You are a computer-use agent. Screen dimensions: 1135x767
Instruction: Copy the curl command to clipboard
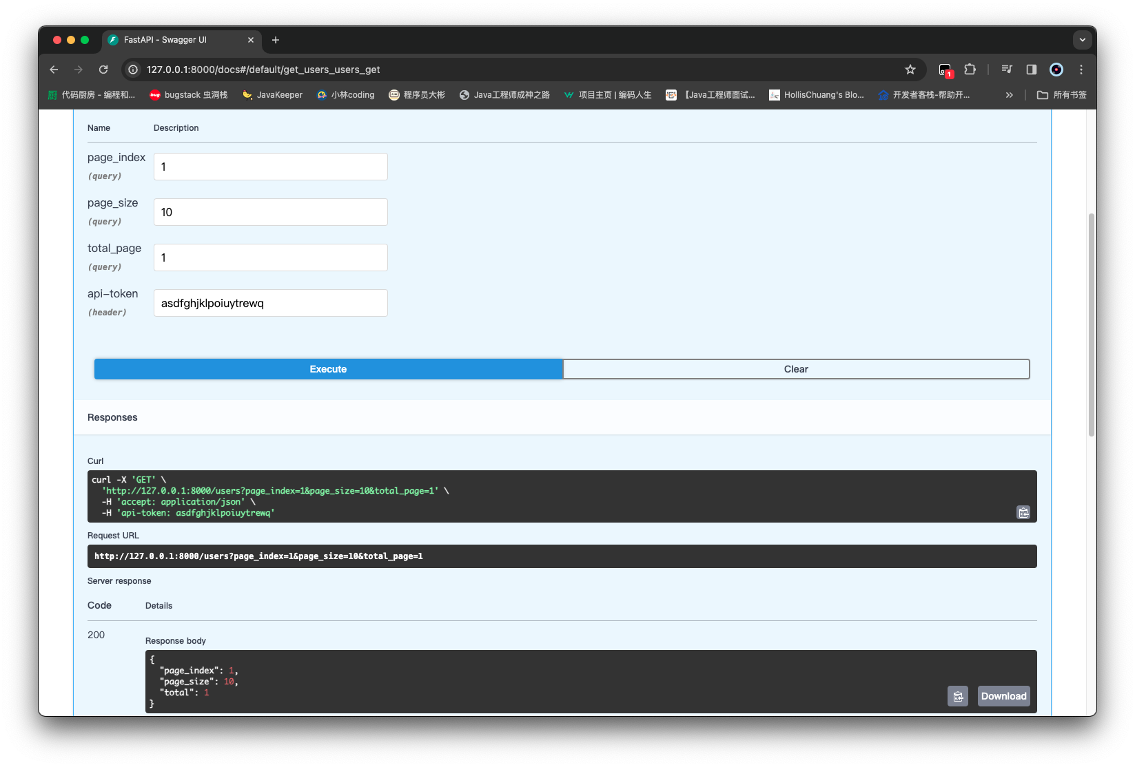[x=1023, y=512]
